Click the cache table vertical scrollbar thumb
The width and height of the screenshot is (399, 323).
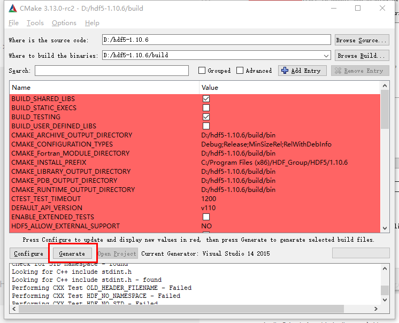point(385,110)
